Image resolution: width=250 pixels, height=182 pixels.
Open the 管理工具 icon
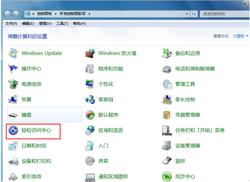pyautogui.click(x=167, y=84)
